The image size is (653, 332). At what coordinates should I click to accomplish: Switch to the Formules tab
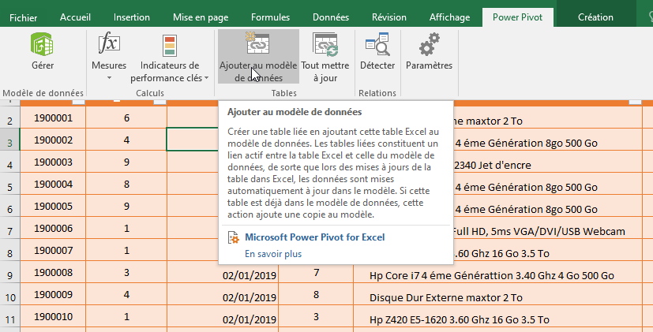click(270, 17)
